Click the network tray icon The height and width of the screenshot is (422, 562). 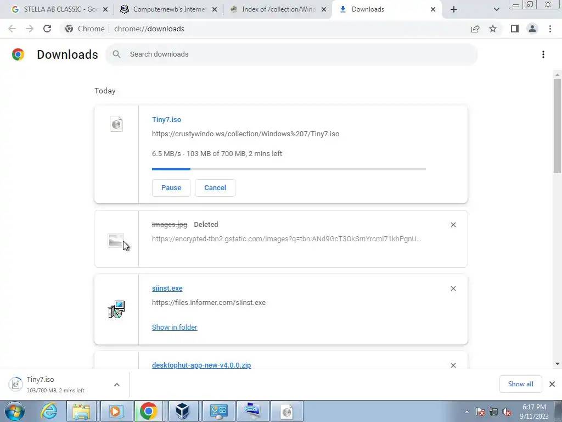coord(493,412)
